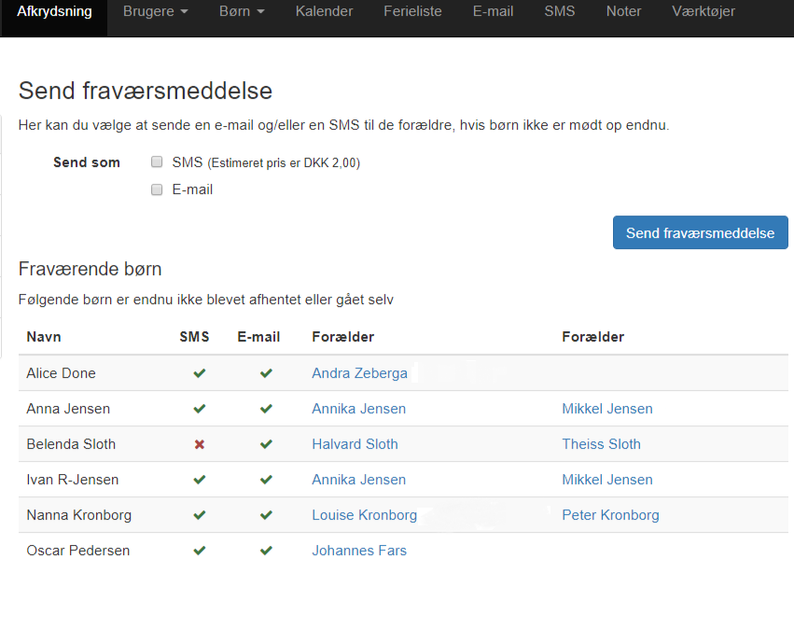Tick the E-mail send option checkbox

click(157, 189)
